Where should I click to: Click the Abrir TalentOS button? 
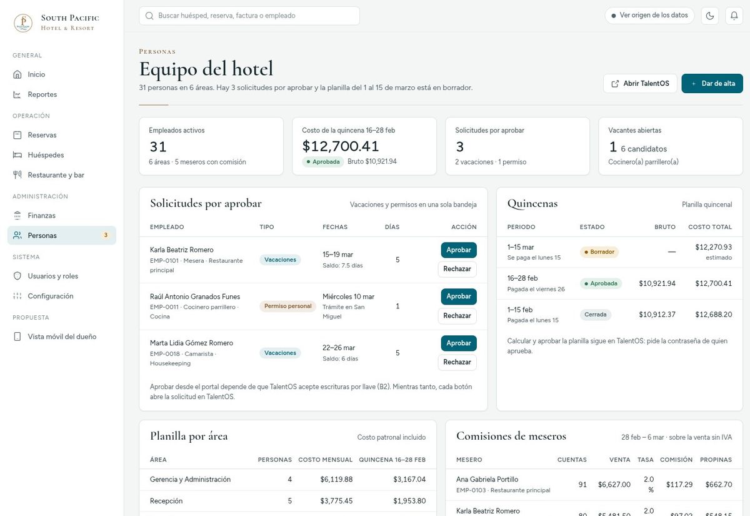pyautogui.click(x=640, y=84)
